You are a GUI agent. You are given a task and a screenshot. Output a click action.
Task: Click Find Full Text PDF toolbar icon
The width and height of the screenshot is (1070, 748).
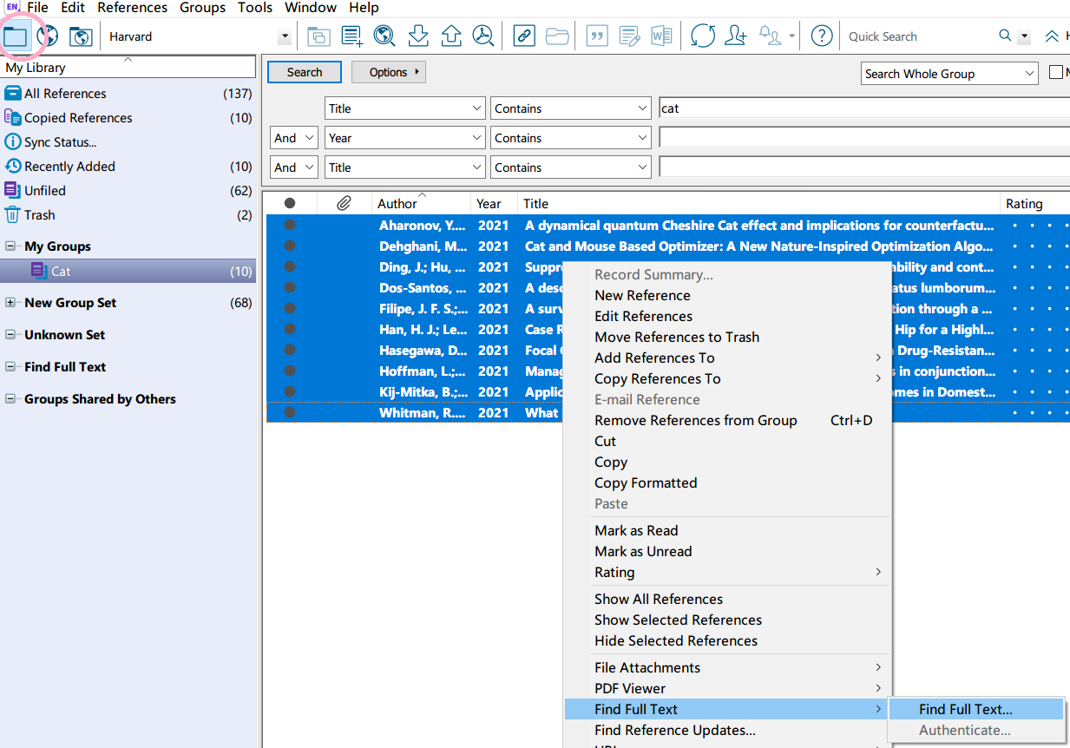pyautogui.click(x=482, y=36)
